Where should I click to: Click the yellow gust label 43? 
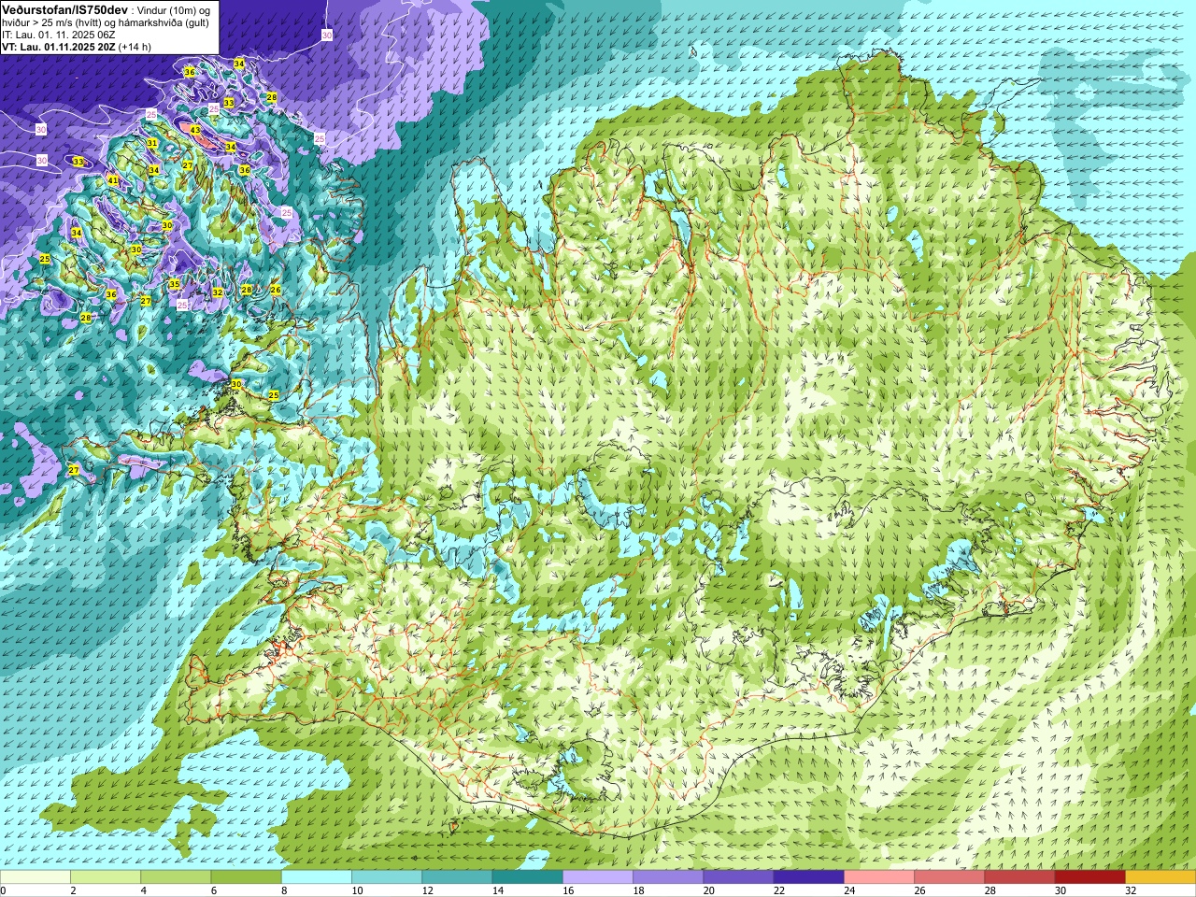(x=195, y=131)
